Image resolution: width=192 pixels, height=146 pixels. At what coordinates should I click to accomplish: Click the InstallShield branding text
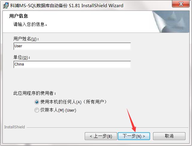tap(14, 127)
